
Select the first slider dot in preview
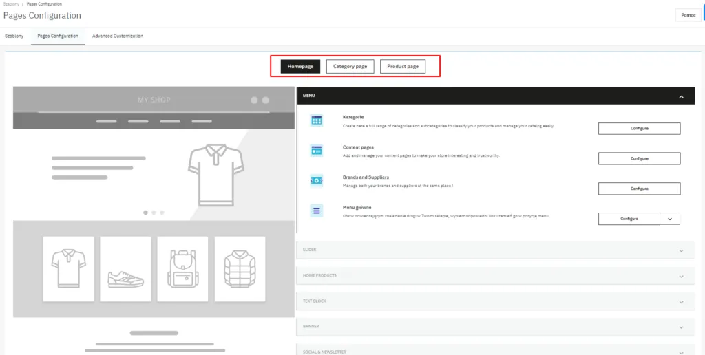pos(145,213)
